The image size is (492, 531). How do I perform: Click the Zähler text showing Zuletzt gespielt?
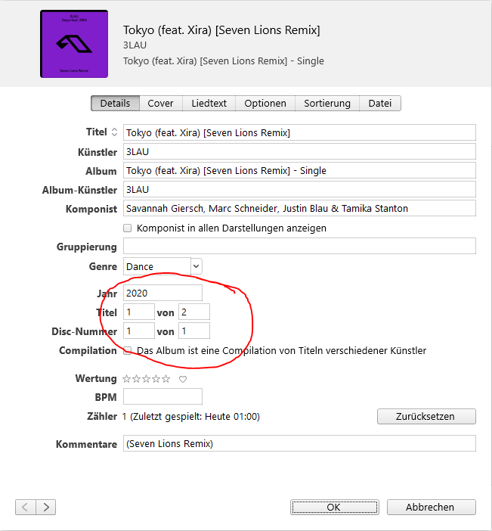(191, 417)
